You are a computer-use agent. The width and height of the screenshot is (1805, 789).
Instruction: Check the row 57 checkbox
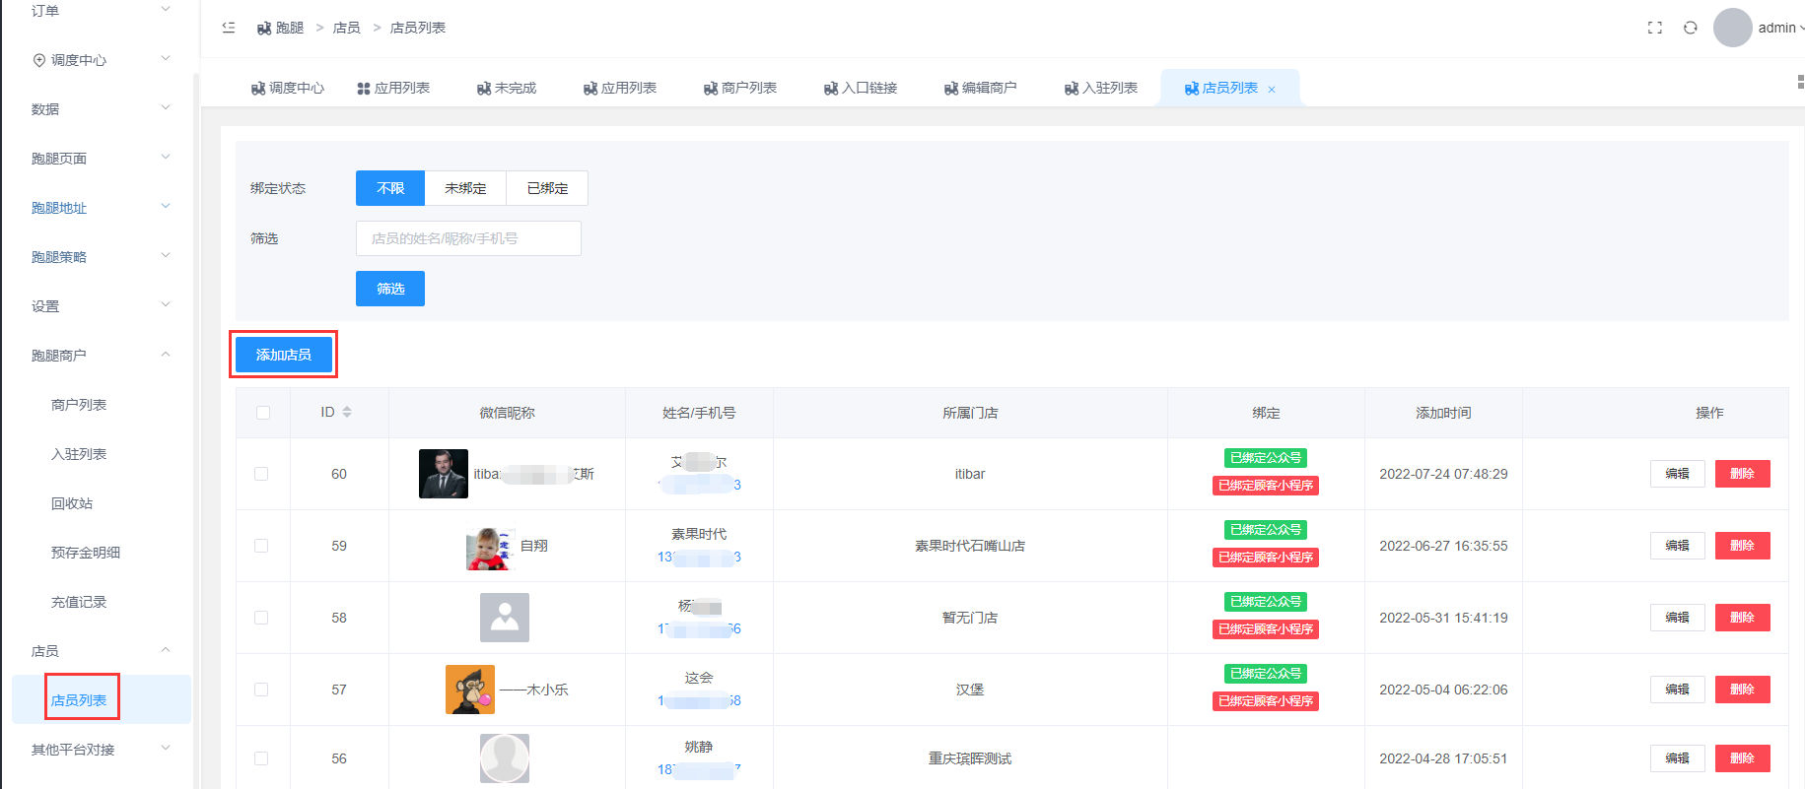coord(261,690)
